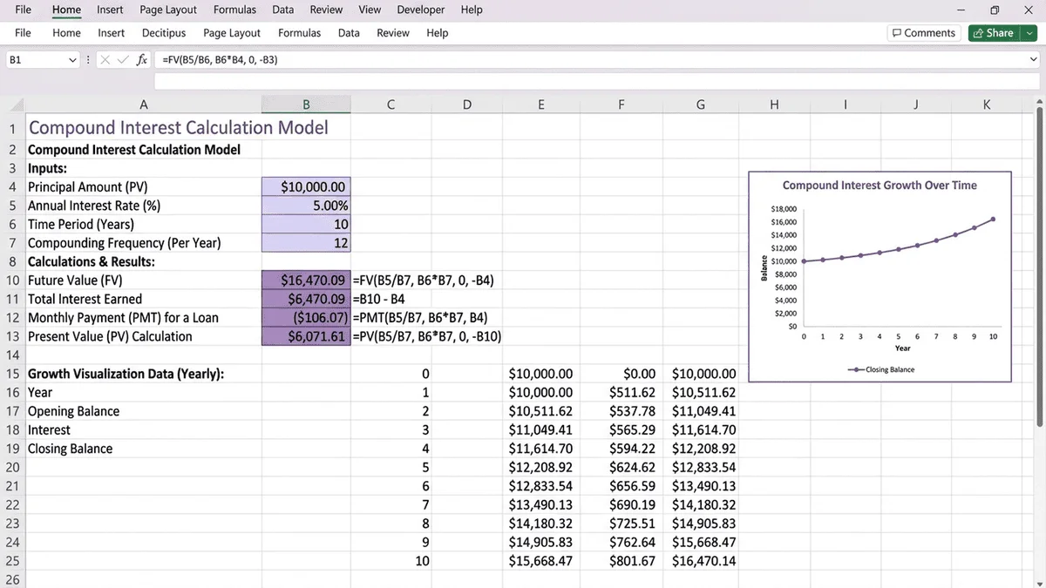The width and height of the screenshot is (1046, 588).
Task: Click the enter checkmark in formula bar
Action: pos(123,60)
